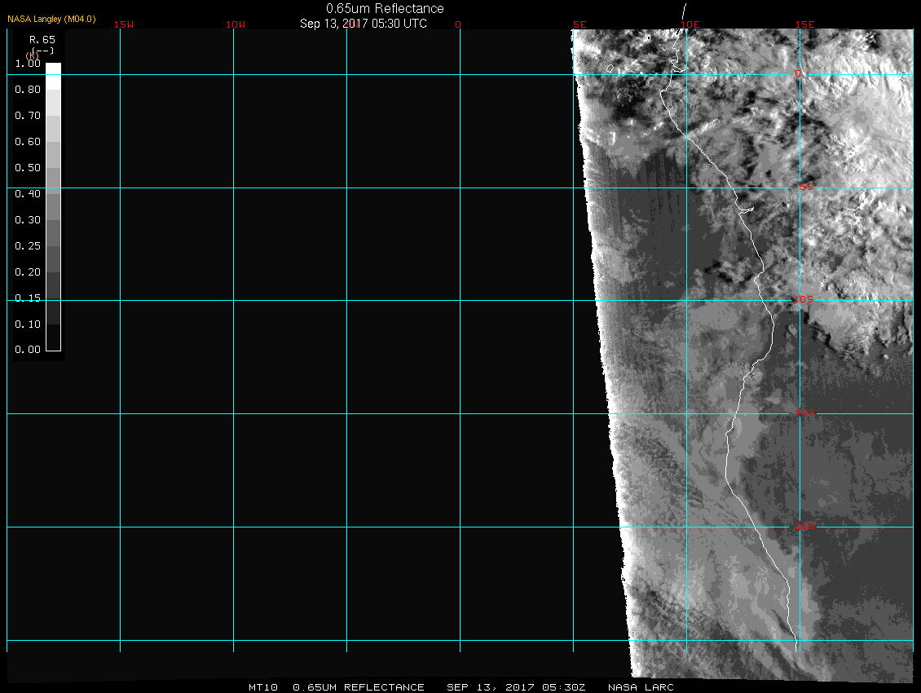Click the 10S latitude label
The image size is (921, 693).
[x=803, y=300]
